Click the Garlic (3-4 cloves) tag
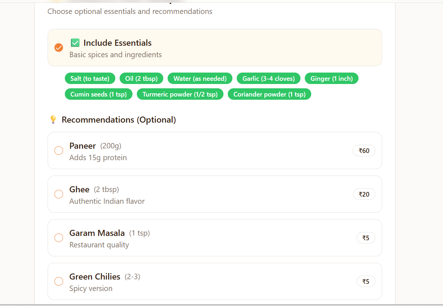 point(269,79)
